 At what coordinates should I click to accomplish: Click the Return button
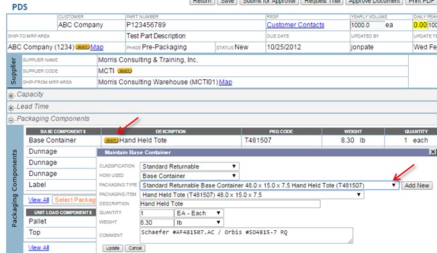[202, 1]
